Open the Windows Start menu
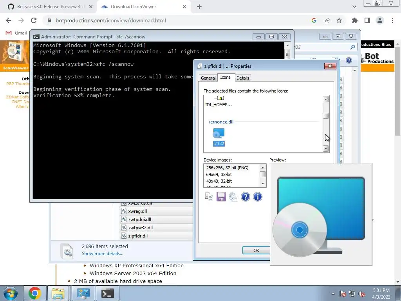401x301 pixels. pos(10,293)
